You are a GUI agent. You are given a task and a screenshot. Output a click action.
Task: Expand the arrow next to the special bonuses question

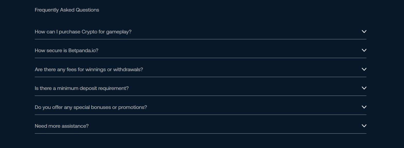click(364, 107)
